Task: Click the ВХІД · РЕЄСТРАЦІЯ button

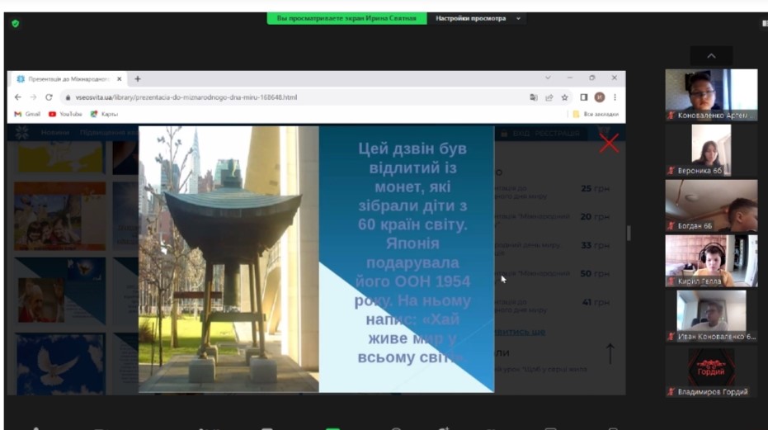Action: coord(540,134)
